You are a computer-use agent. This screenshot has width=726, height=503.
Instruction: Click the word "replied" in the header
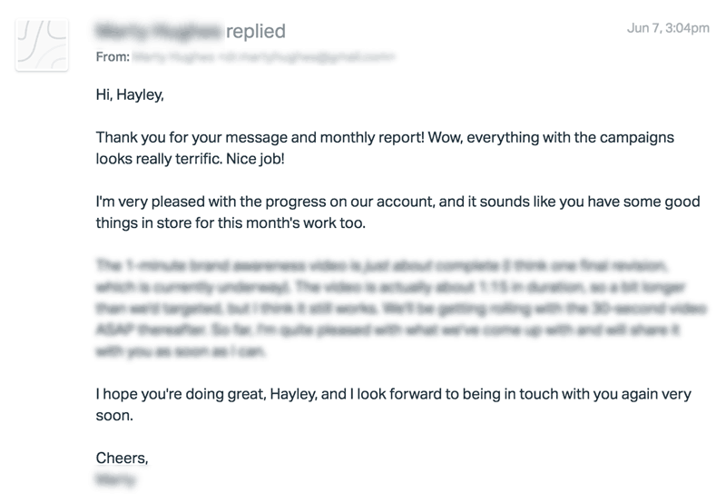click(256, 31)
